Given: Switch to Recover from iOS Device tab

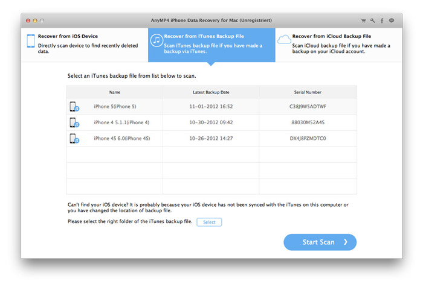Looking at the screenshot, I should click(x=85, y=44).
